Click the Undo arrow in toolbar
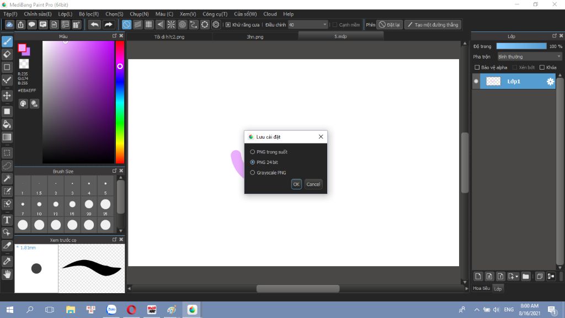 click(94, 24)
